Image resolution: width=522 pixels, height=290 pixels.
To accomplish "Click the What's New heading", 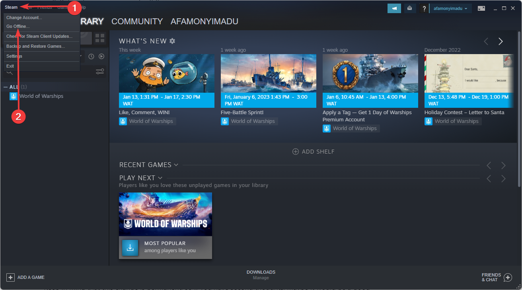I will point(143,41).
